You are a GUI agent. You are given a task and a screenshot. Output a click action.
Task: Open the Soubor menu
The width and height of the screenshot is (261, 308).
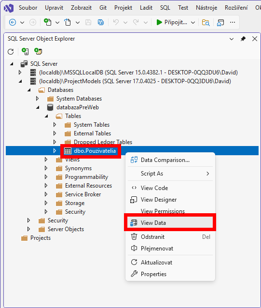(x=28, y=8)
